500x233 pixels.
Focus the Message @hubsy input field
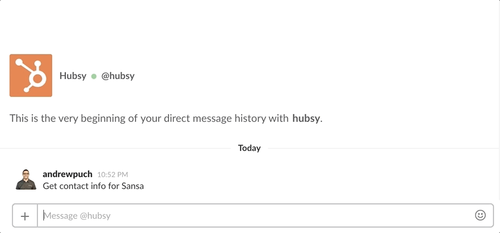[258, 216]
